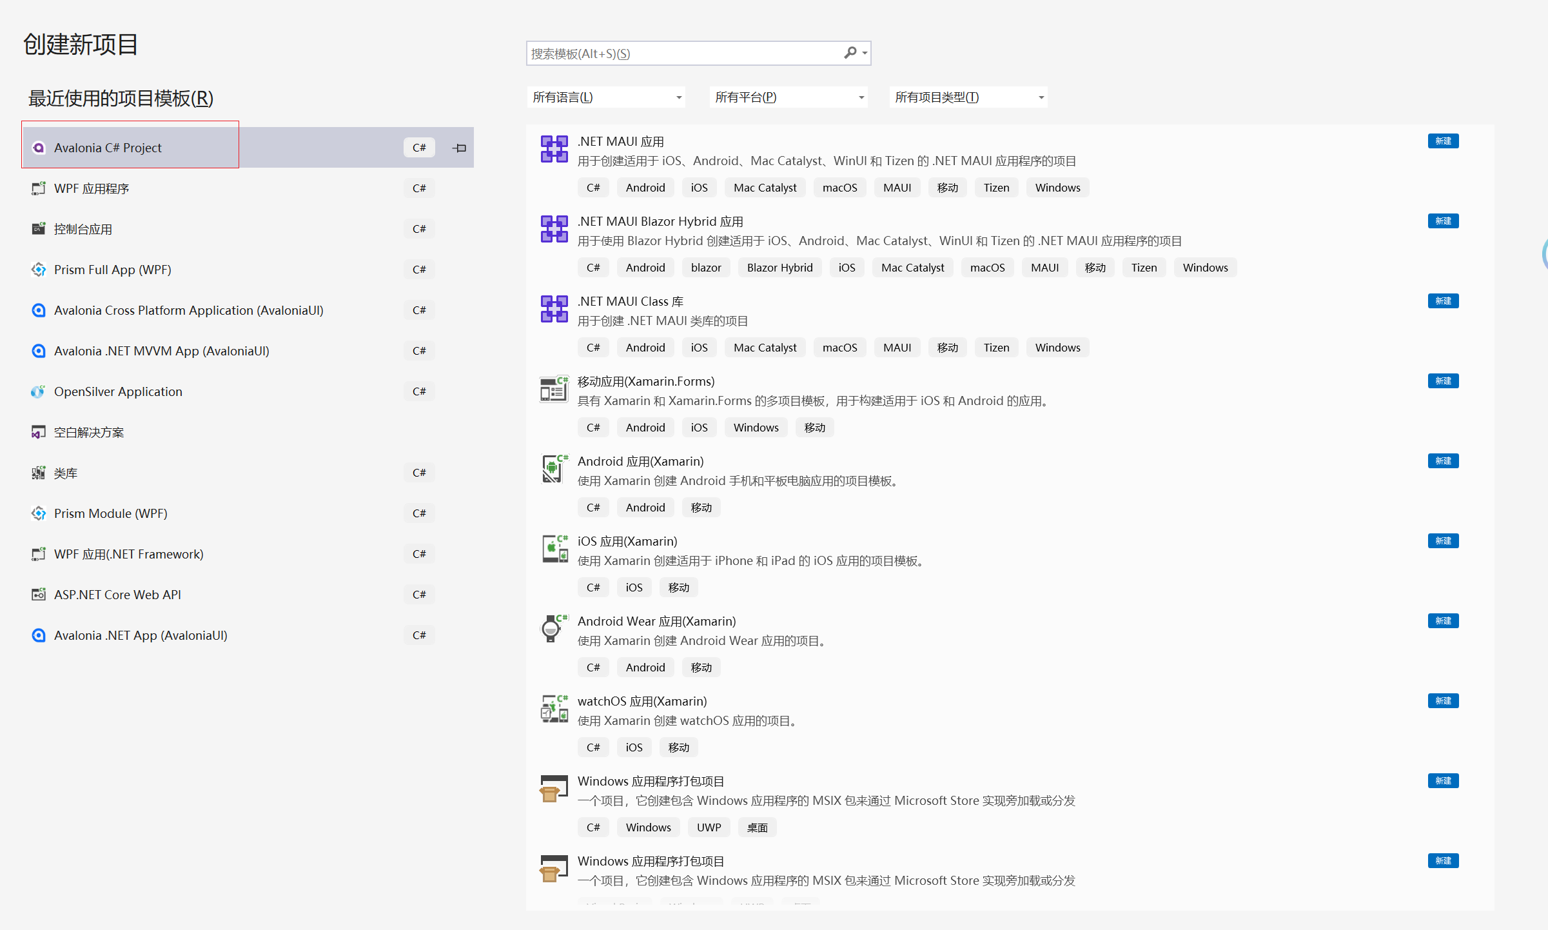Click the pin icon on Avalonia C# Project
1548x930 pixels.
point(460,148)
